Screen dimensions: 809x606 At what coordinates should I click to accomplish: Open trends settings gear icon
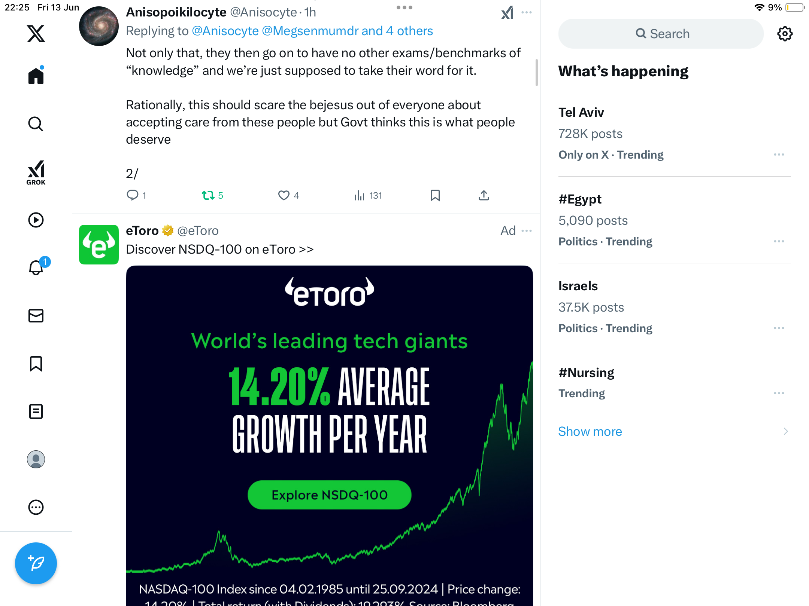coord(785,34)
